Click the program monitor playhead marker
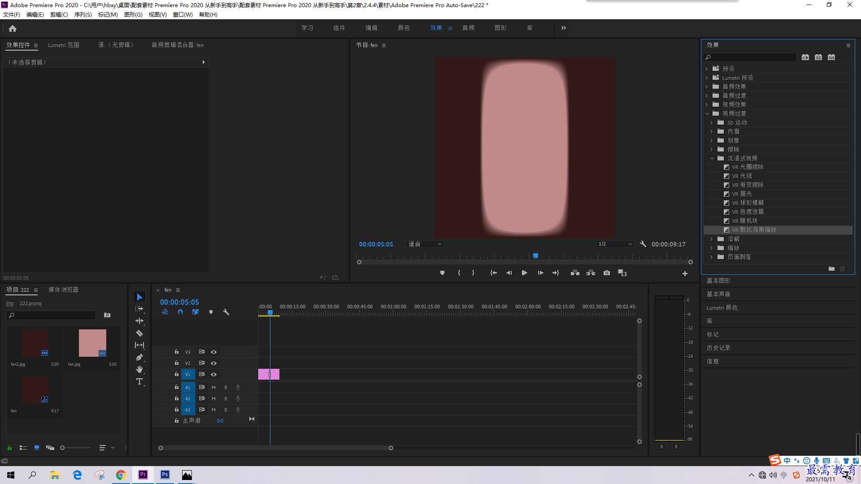The image size is (861, 484). pyautogui.click(x=535, y=256)
